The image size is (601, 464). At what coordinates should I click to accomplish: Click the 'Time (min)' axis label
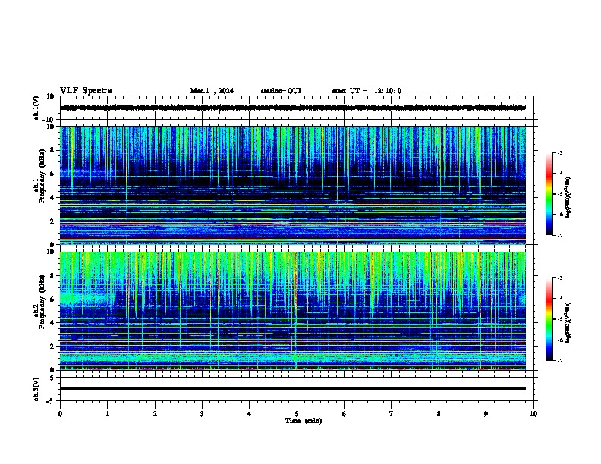tap(304, 421)
